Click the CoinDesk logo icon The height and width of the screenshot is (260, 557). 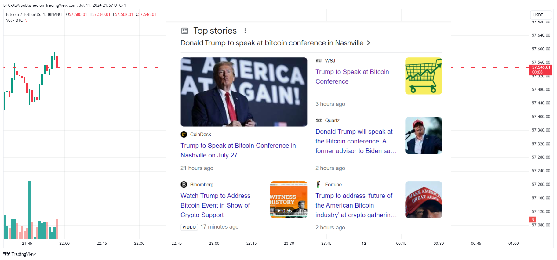tap(184, 134)
